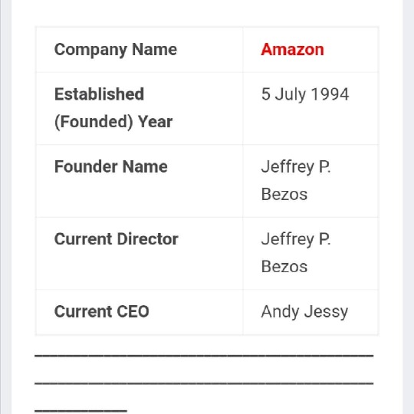Select the Andy Jessy CEO value

pos(304,312)
